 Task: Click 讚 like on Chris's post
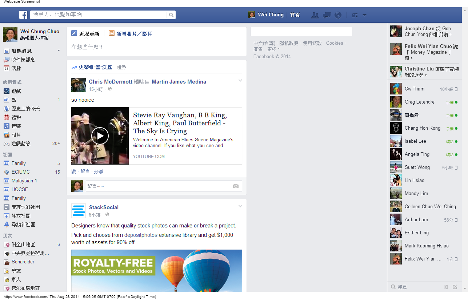73,171
